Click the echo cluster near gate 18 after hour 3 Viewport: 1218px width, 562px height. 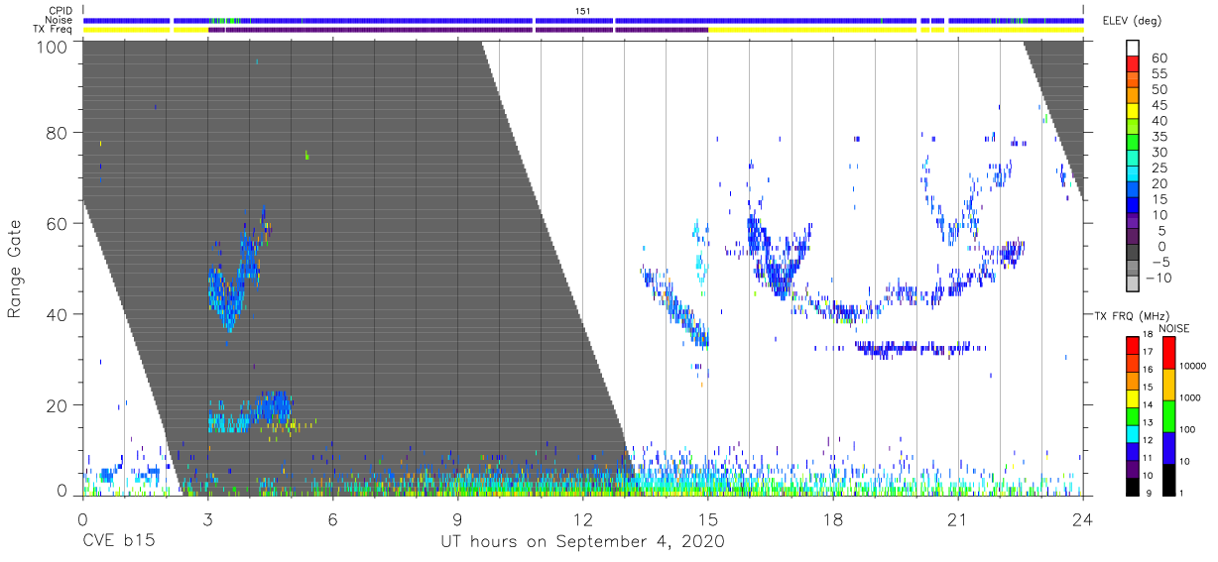pyautogui.click(x=250, y=414)
